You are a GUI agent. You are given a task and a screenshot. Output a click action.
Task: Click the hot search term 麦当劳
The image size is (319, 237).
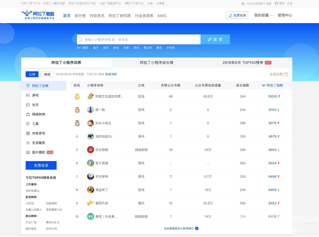coord(148,48)
